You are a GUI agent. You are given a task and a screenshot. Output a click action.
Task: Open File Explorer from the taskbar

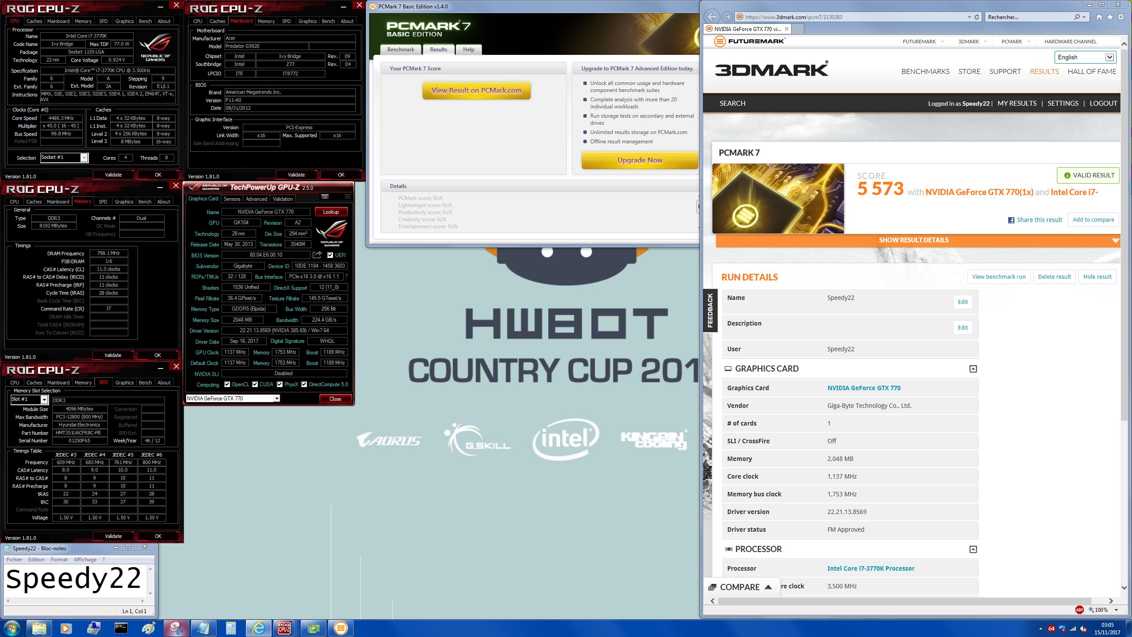coord(39,628)
